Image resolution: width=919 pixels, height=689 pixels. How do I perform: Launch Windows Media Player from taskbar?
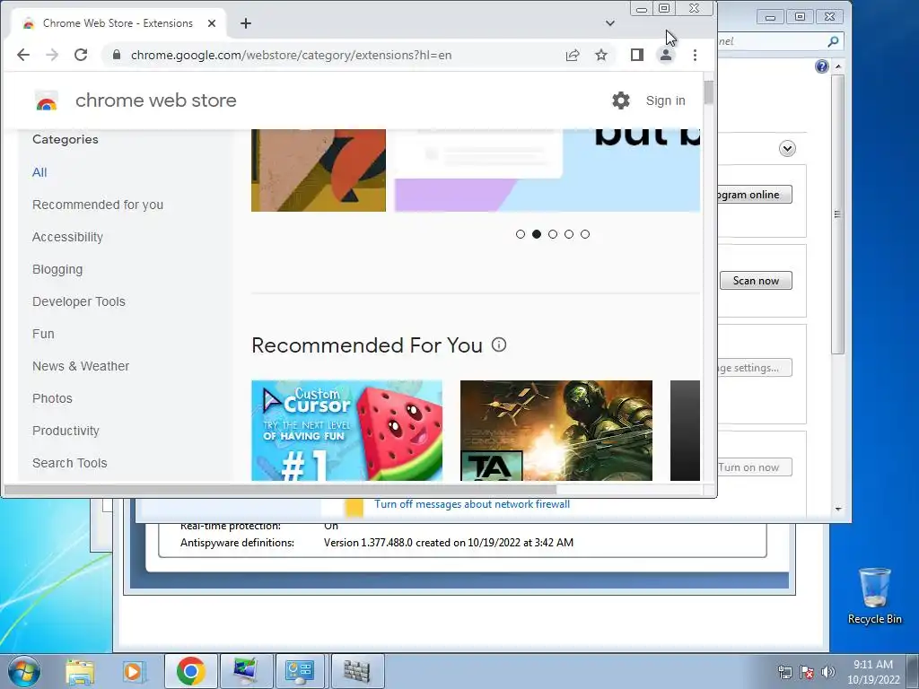pos(135,671)
